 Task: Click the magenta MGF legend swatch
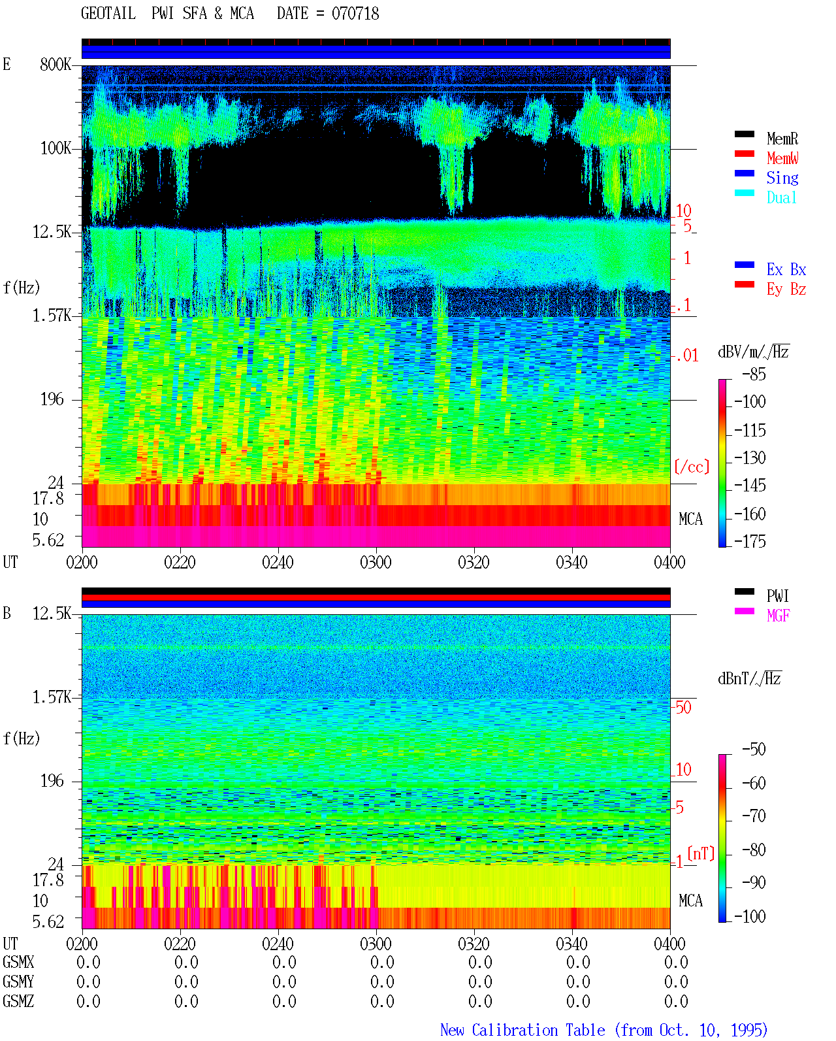pos(745,612)
